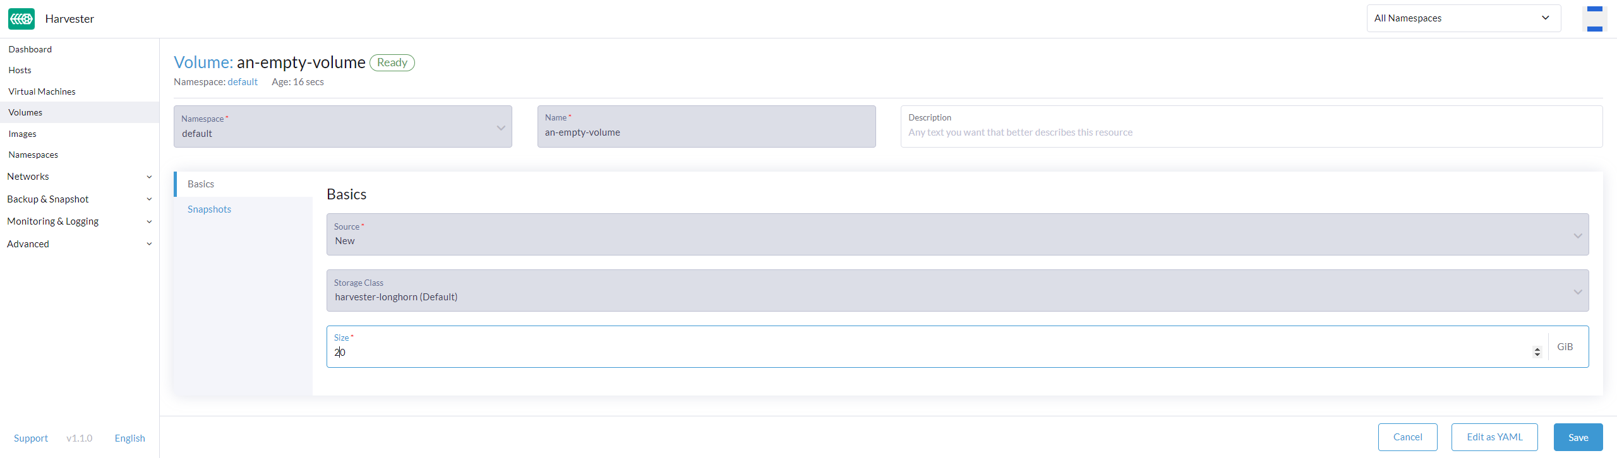Click the Edit as YAML button
The image size is (1617, 458).
pos(1494,437)
